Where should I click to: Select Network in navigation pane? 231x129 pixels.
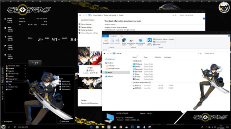109,76
